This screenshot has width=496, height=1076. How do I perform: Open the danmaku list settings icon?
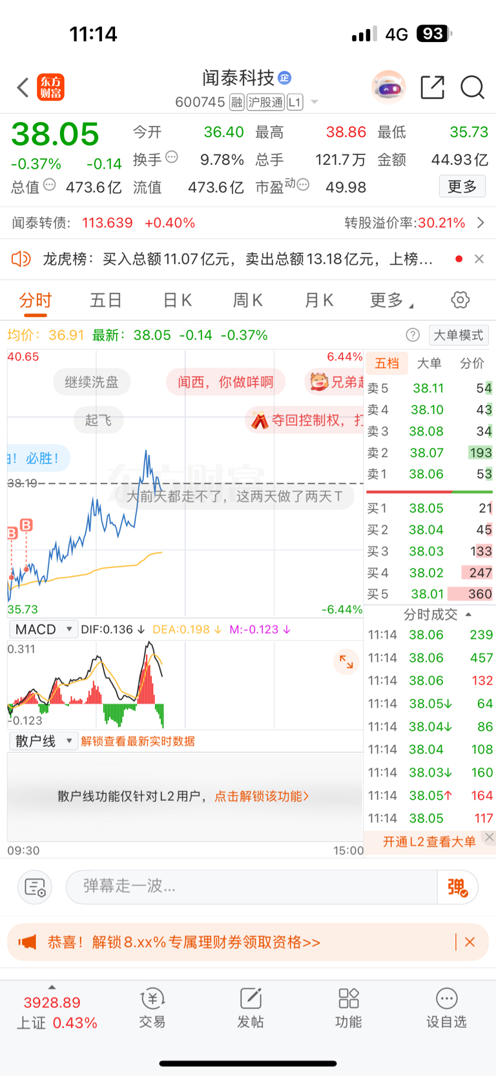click(35, 887)
